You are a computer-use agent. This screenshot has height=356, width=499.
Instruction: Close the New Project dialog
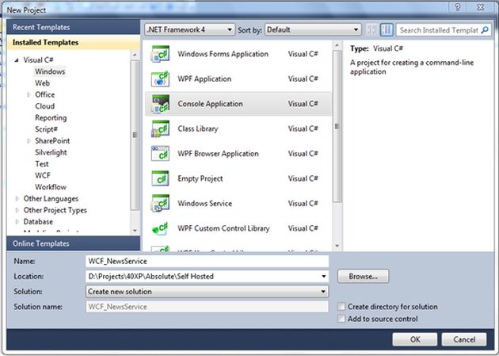click(480, 7)
